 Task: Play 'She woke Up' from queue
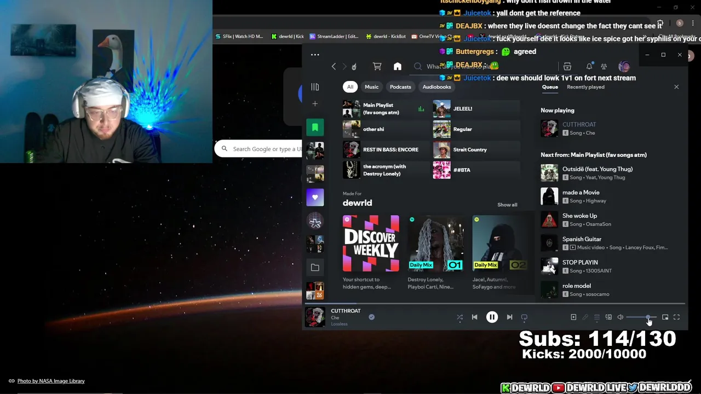(611, 219)
